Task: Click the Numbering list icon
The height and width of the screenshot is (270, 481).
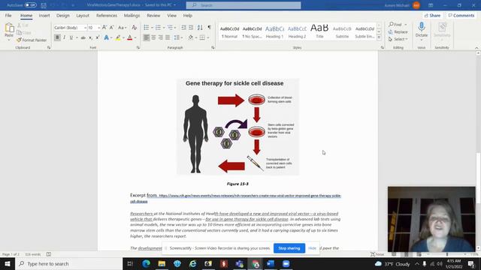Action: tap(158, 28)
